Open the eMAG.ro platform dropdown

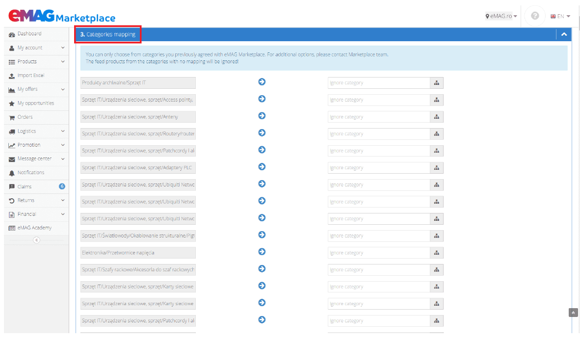pos(501,16)
